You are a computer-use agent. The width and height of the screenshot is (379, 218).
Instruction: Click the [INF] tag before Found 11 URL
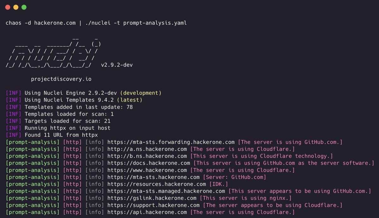coord(14,135)
